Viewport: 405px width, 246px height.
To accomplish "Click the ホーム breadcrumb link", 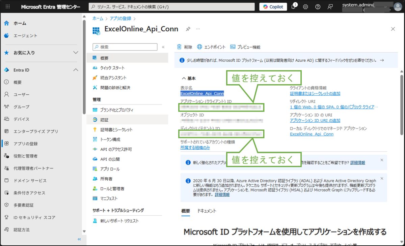I will 98,18.
